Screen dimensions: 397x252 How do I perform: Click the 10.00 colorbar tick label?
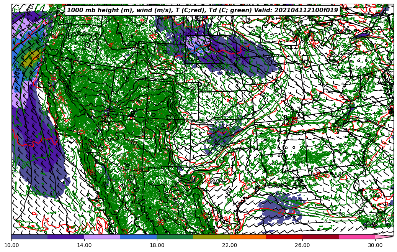click(11, 245)
